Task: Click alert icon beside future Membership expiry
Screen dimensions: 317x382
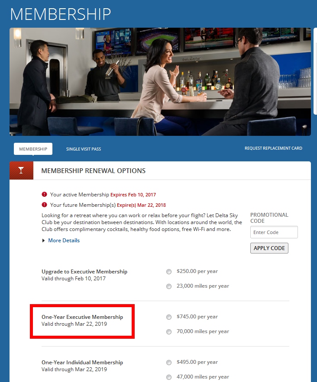Action: coord(44,205)
